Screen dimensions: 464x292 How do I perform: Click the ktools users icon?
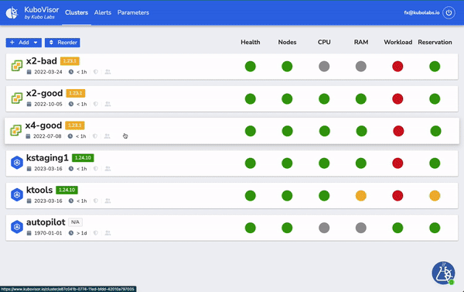click(107, 201)
